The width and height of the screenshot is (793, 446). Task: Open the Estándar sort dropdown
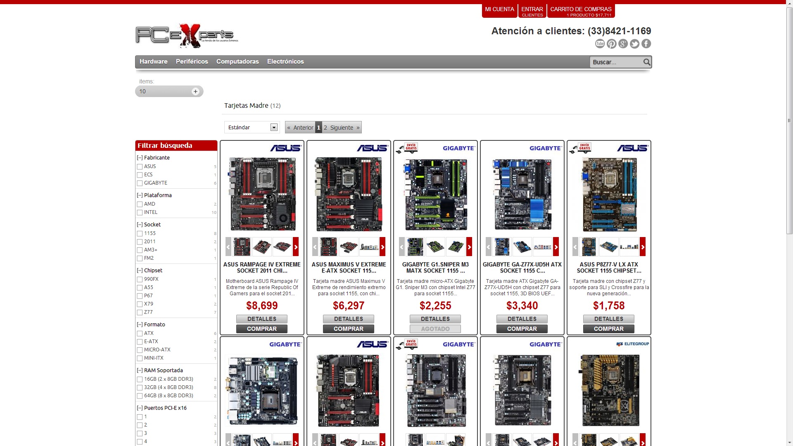coord(252,127)
